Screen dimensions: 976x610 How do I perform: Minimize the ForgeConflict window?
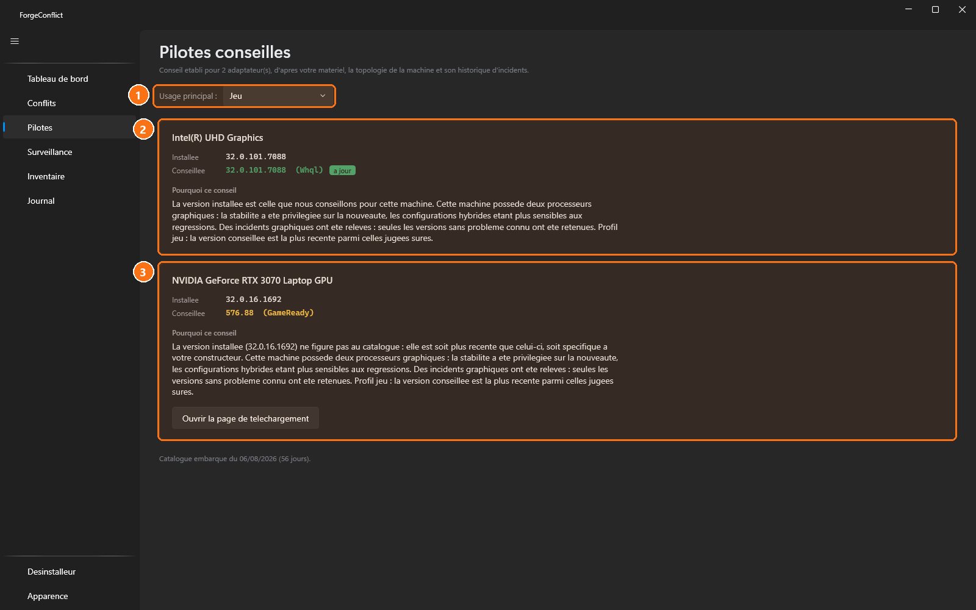click(909, 9)
